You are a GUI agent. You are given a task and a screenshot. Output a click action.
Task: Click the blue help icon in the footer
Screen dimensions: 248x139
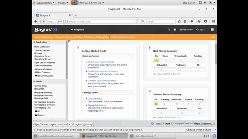pos(152,124)
